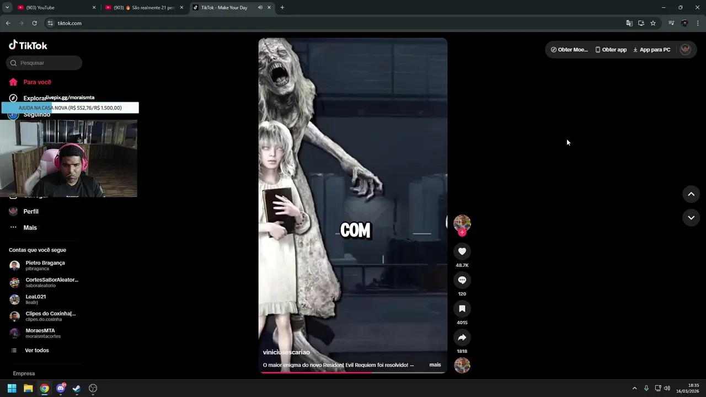Expand Ver todos followed accounts

pyautogui.click(x=30, y=351)
